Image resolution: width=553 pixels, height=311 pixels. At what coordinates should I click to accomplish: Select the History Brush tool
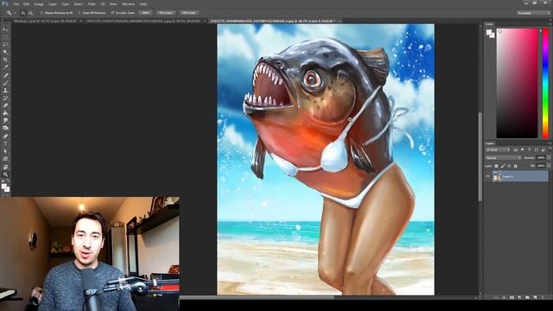click(x=5, y=98)
